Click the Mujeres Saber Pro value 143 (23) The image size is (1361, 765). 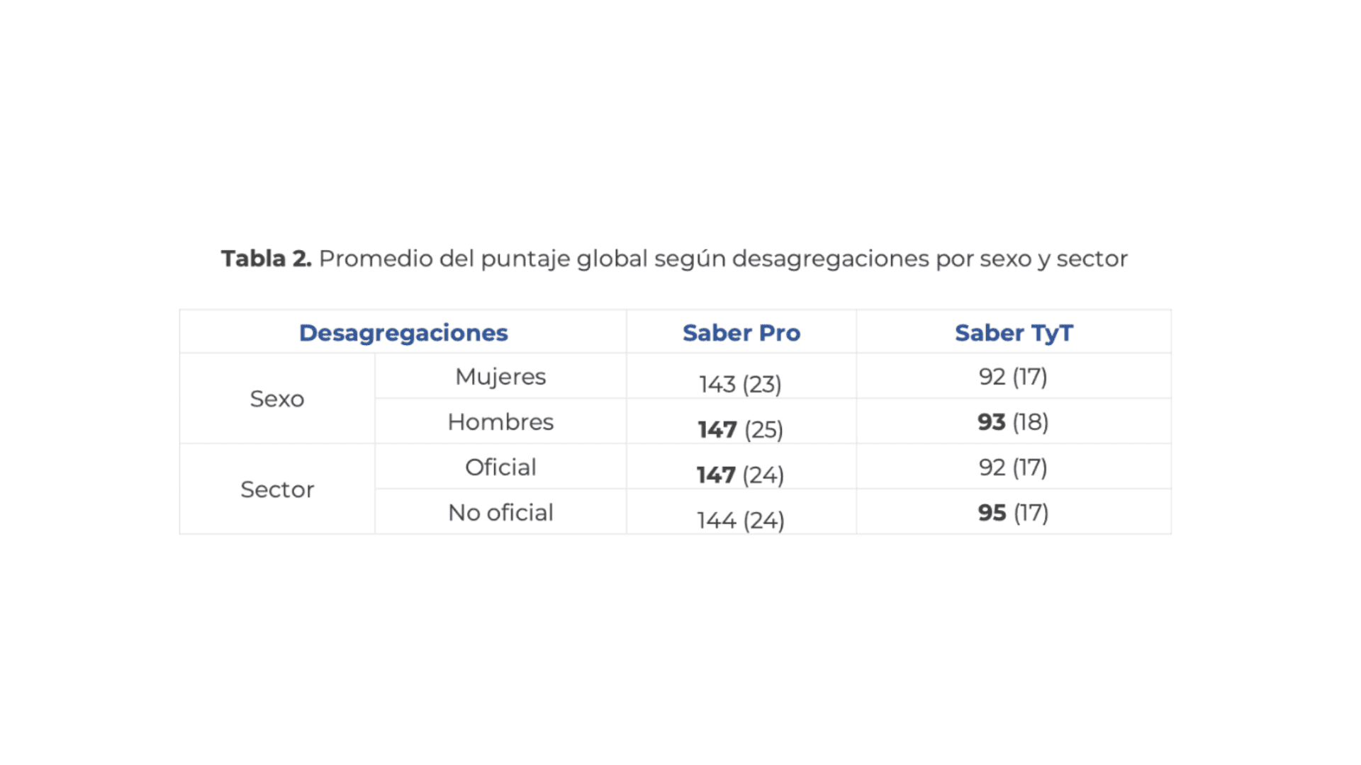740,384
